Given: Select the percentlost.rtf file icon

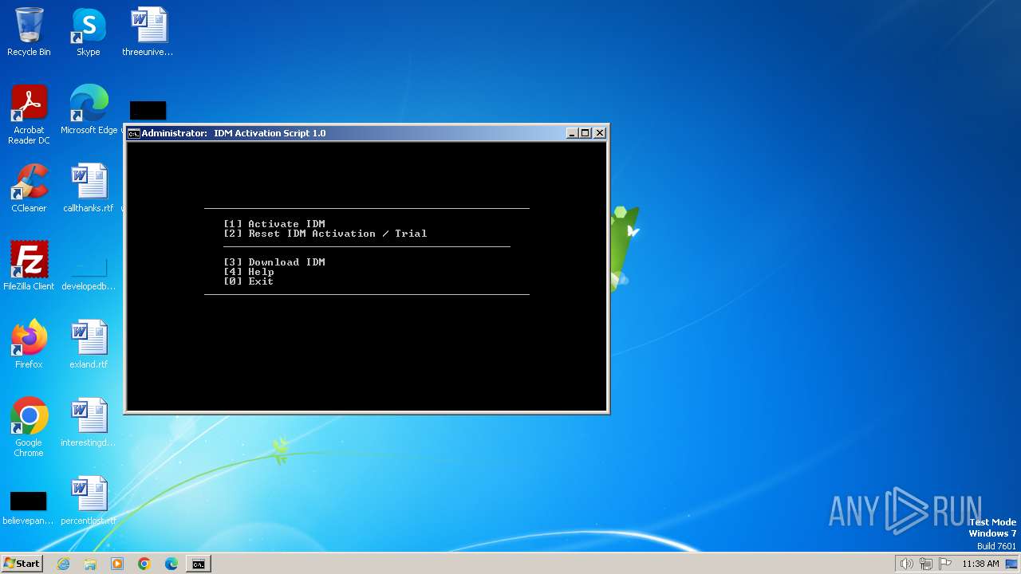Looking at the screenshot, I should coord(89,501).
